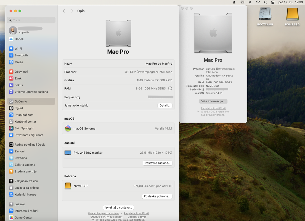Image resolution: width=305 pixels, height=221 pixels.
Task: Open the Wi-Fi settings icon in sidebar
Action: coord(11,49)
